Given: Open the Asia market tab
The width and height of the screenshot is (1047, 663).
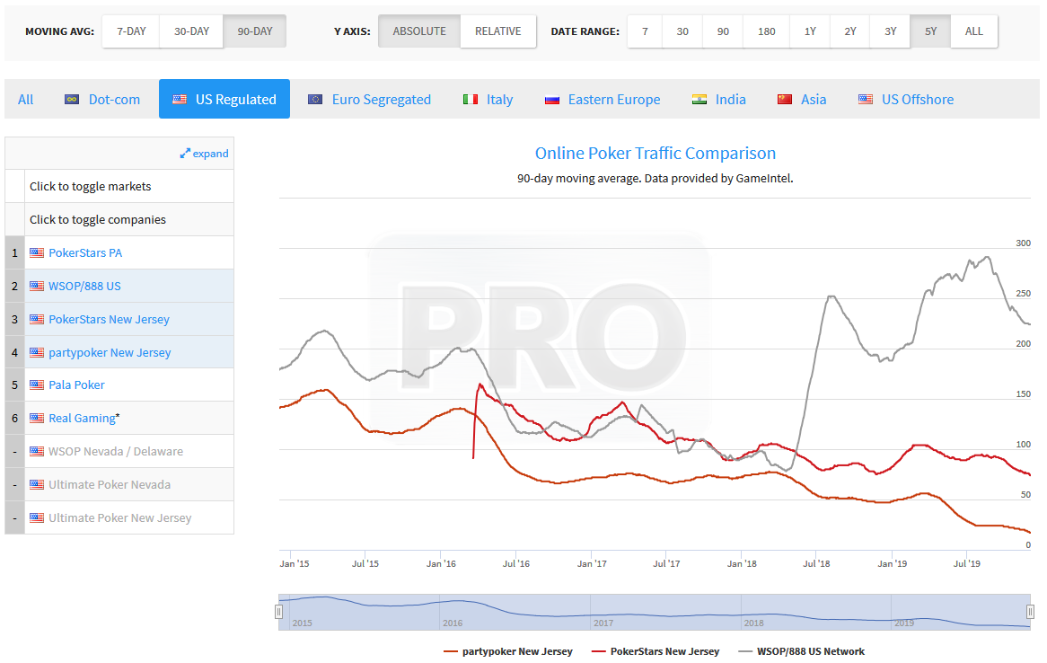Looking at the screenshot, I should [x=802, y=99].
